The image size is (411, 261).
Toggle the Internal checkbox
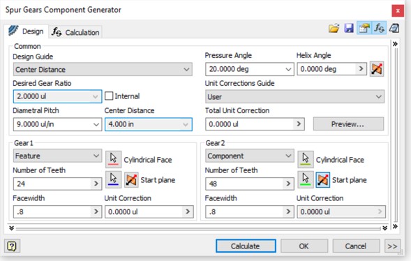coord(109,96)
